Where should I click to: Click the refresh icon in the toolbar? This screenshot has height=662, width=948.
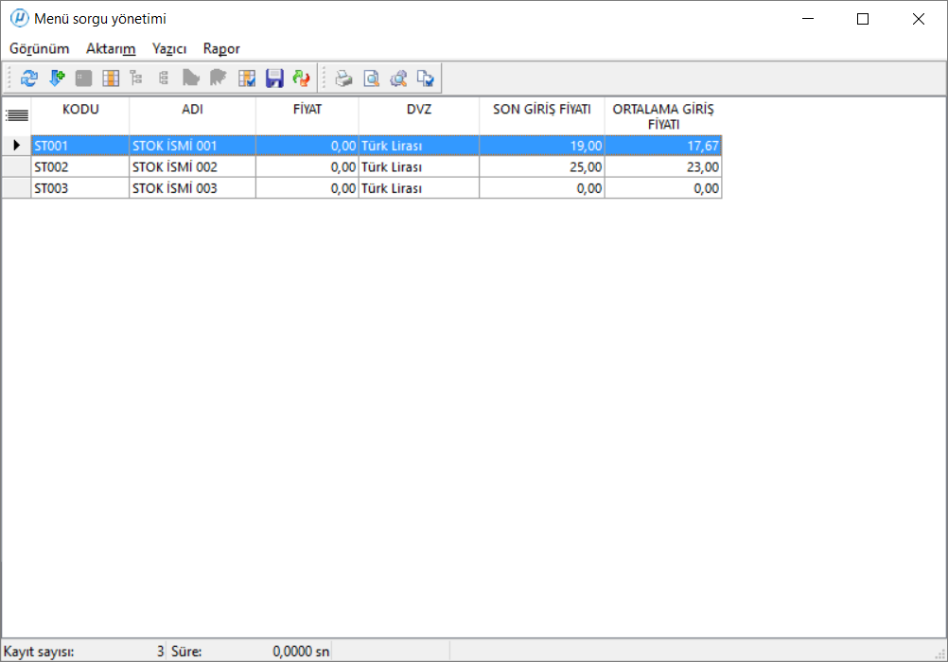pos(29,78)
